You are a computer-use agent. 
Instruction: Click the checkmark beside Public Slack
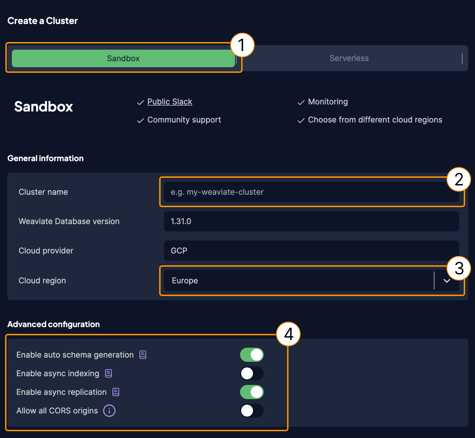pyautogui.click(x=140, y=102)
